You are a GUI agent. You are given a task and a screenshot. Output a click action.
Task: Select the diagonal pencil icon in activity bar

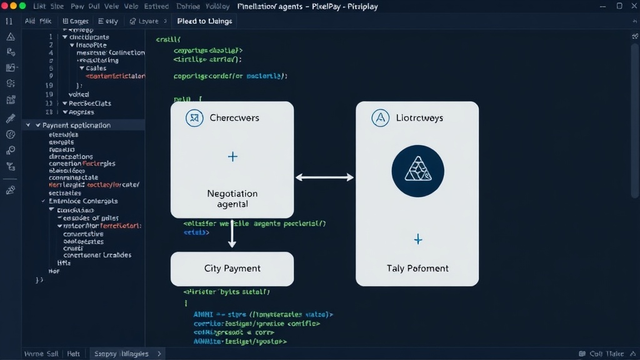point(11,118)
